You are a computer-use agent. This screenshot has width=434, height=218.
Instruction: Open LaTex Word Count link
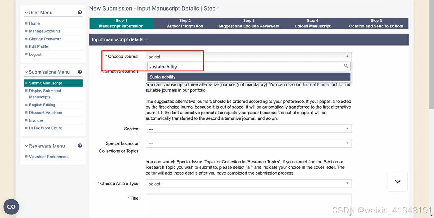coord(45,128)
